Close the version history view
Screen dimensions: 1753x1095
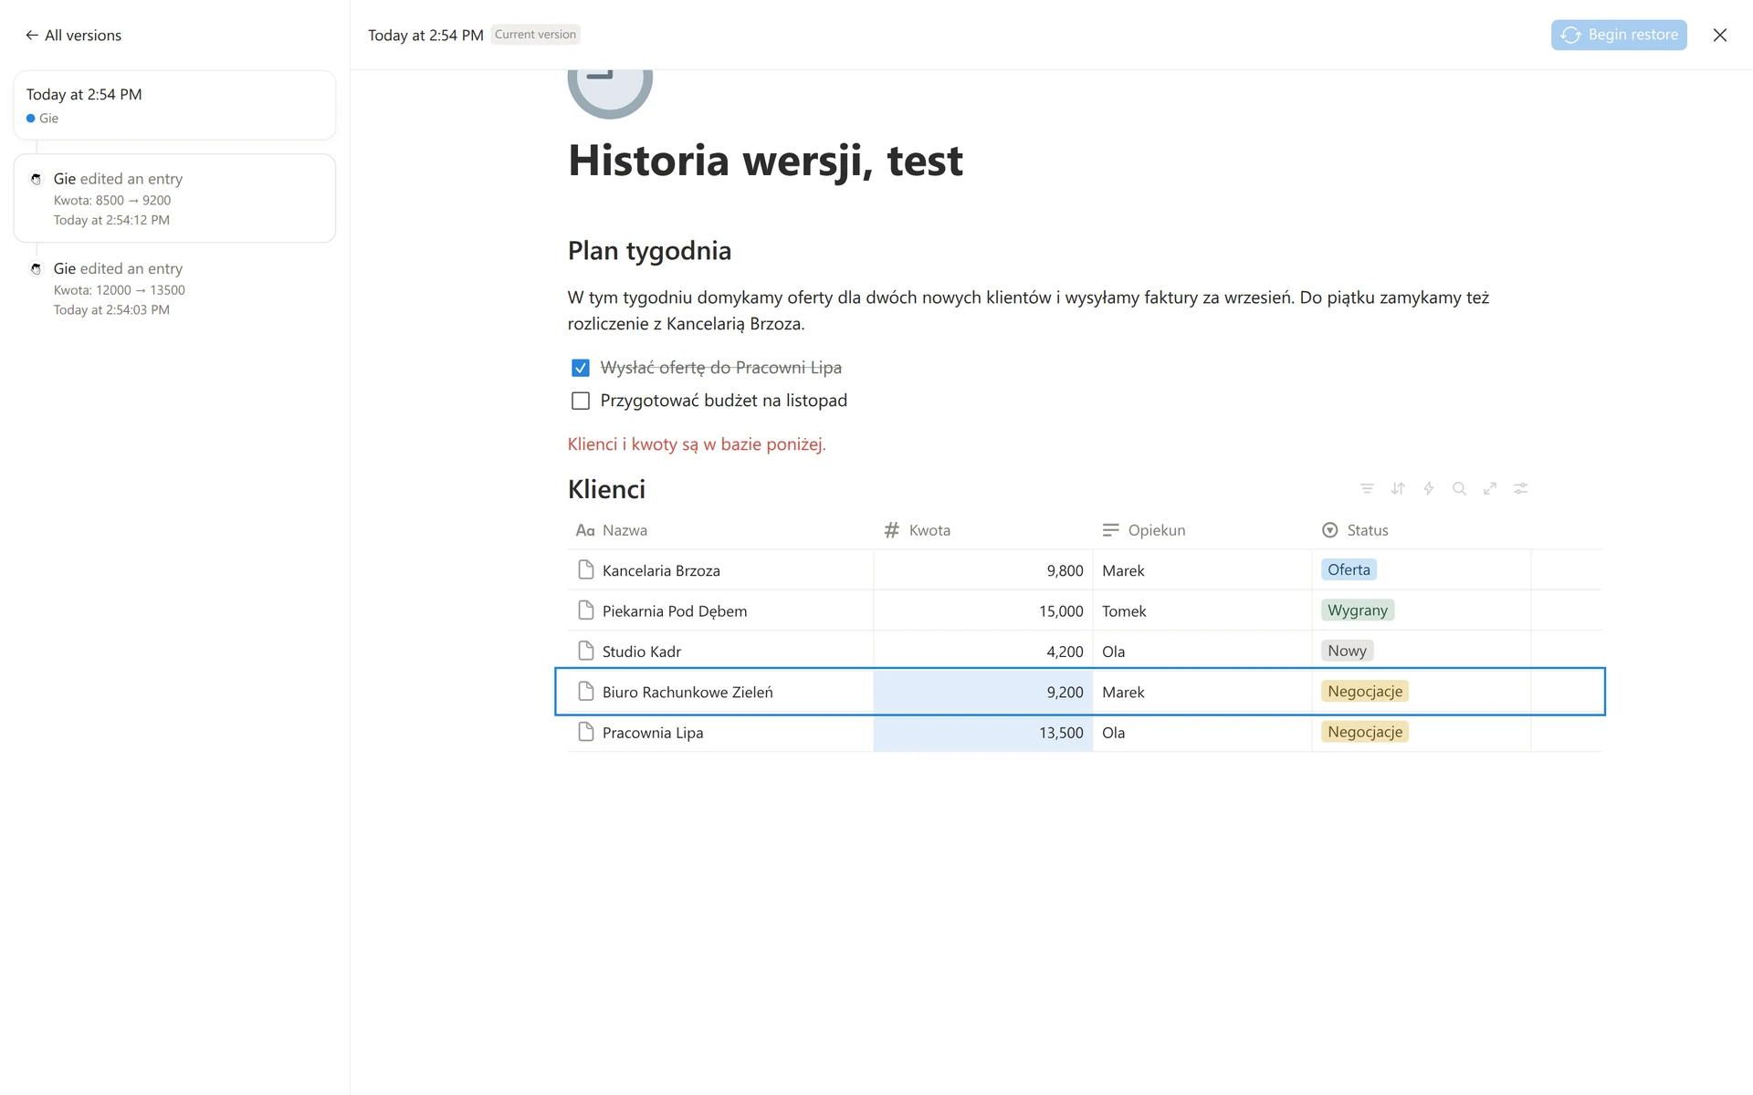(x=1720, y=35)
